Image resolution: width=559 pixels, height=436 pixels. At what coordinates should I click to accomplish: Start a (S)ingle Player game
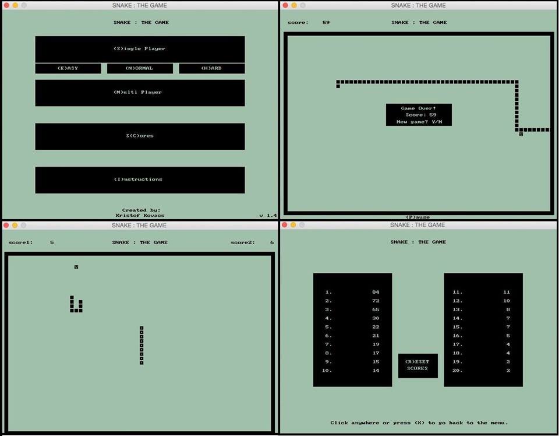pos(140,49)
